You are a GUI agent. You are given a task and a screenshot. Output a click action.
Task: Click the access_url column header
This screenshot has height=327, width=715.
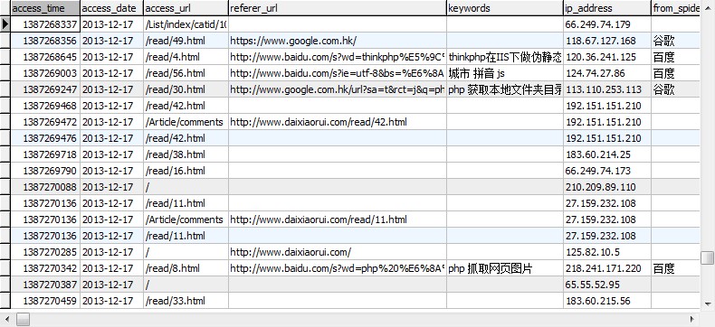(186, 8)
